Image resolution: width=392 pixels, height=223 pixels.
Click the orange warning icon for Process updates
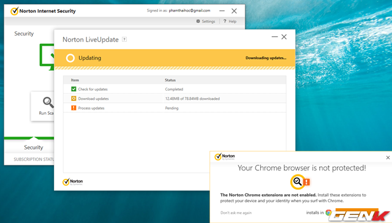point(73,108)
